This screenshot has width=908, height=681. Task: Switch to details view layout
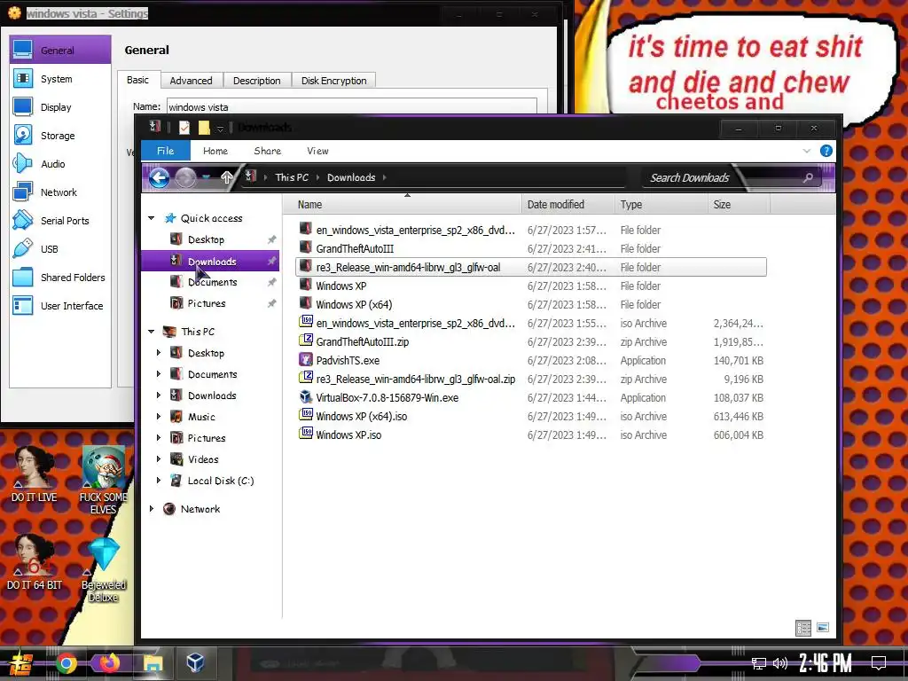(x=803, y=628)
